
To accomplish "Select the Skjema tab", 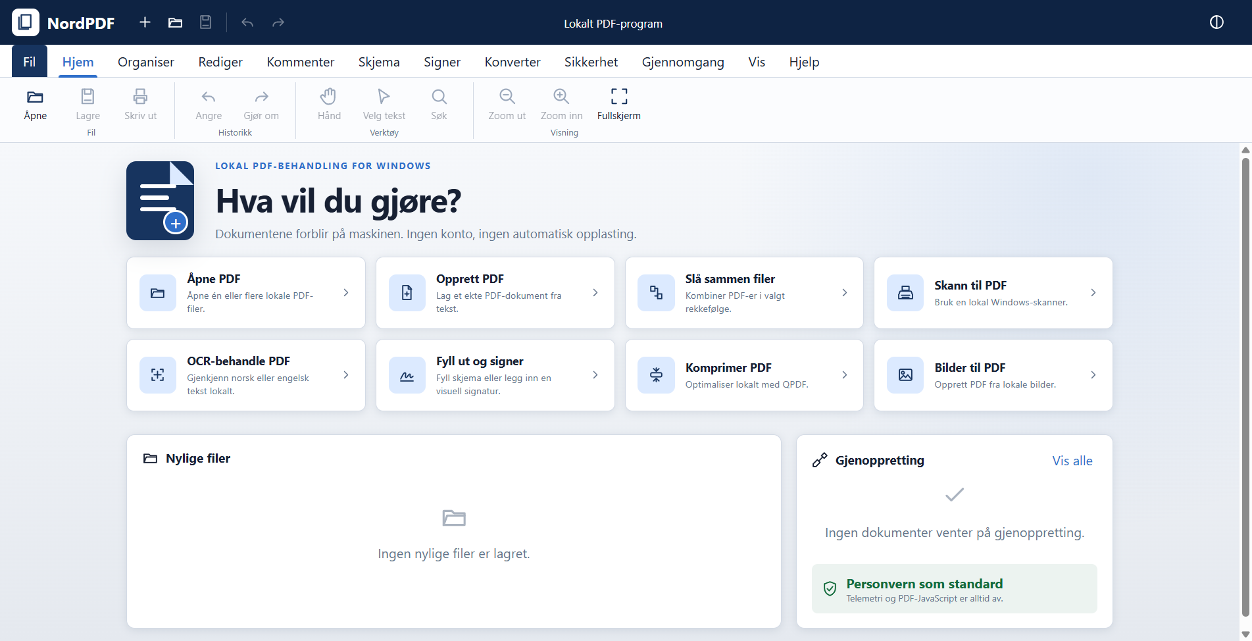I will point(379,61).
